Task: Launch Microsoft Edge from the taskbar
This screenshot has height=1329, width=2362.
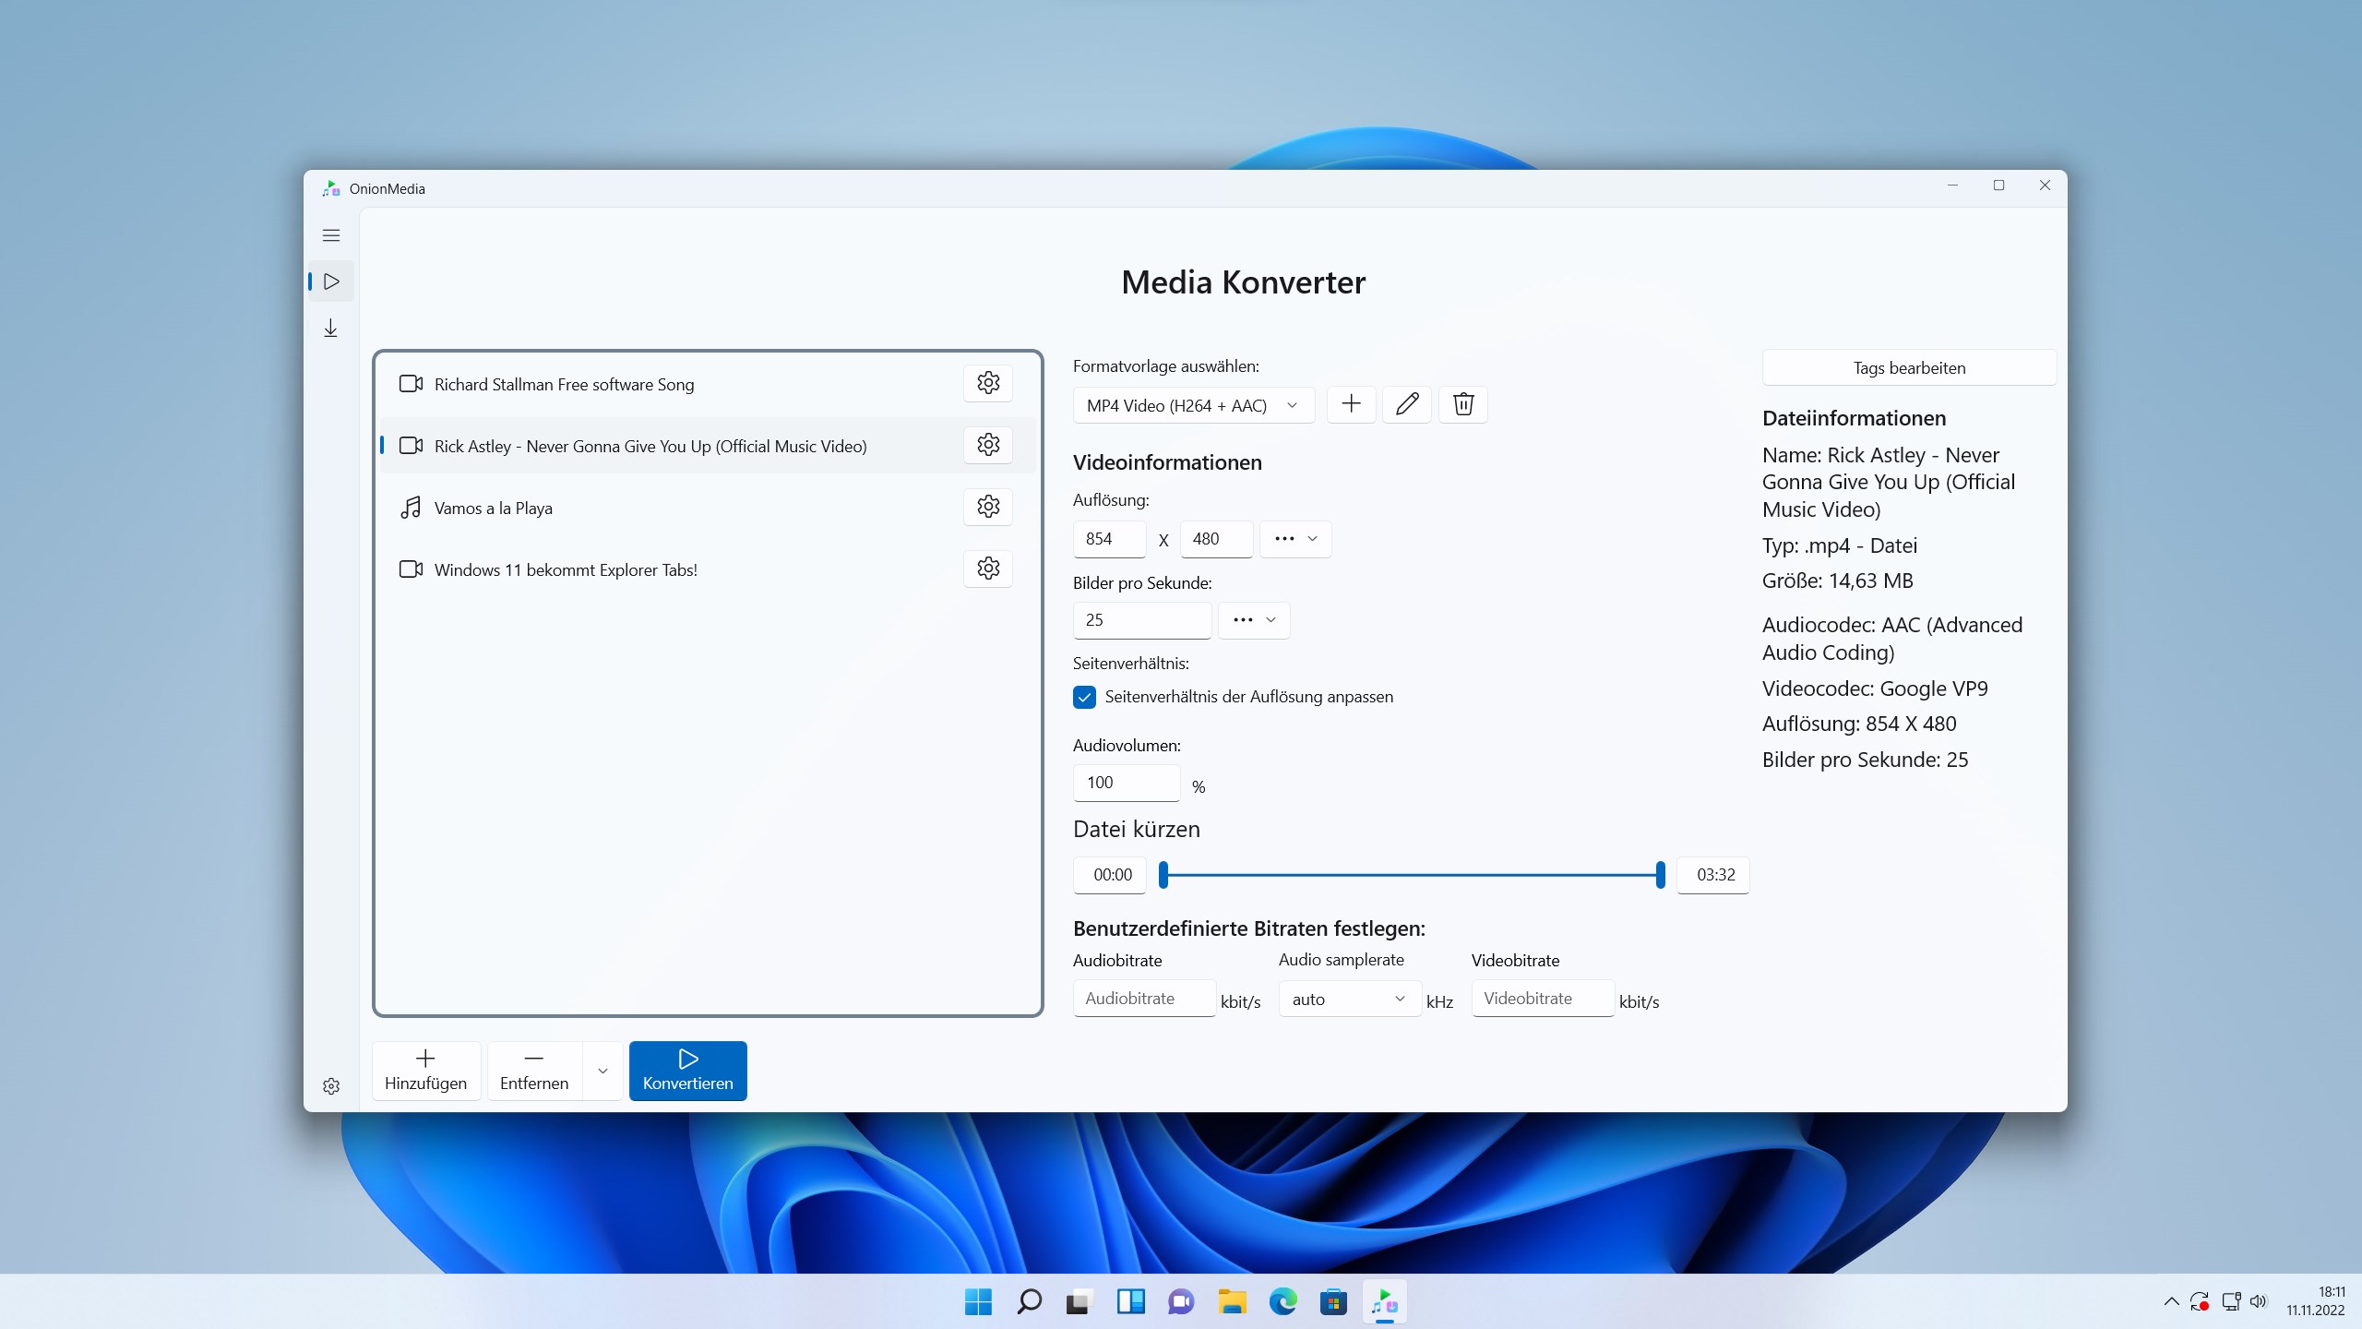Action: tap(1282, 1302)
